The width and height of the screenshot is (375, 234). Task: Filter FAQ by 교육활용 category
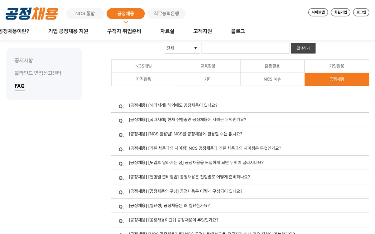point(208,66)
